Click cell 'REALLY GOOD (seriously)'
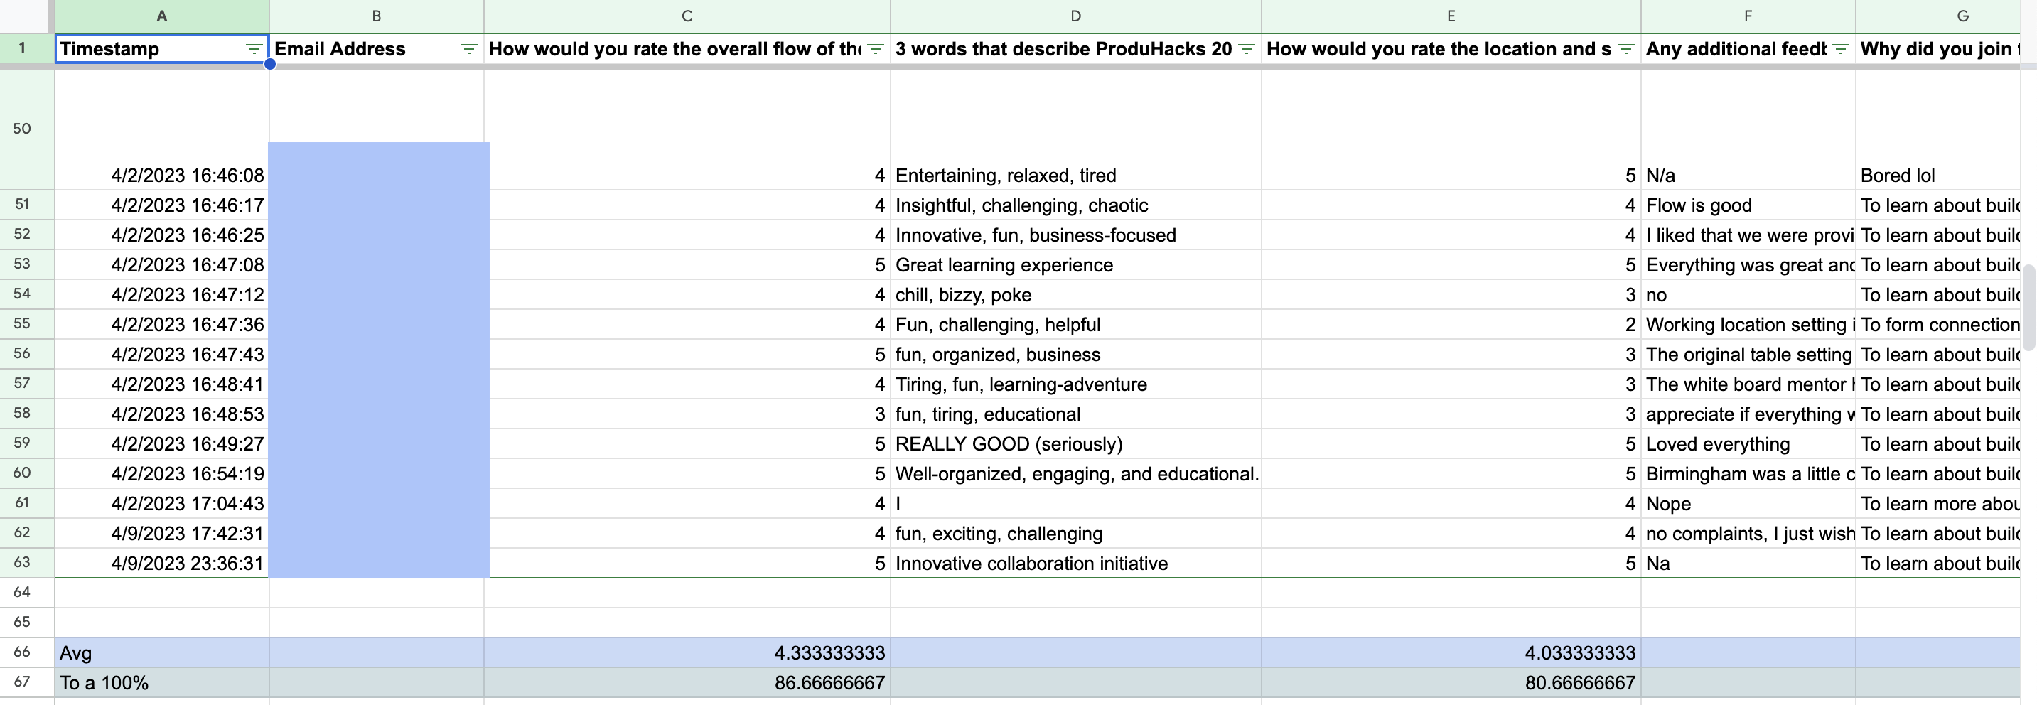The image size is (2037, 705). pos(1075,444)
